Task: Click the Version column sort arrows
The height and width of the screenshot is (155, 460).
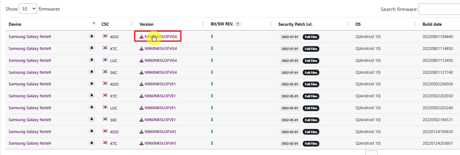Action: click(203, 24)
